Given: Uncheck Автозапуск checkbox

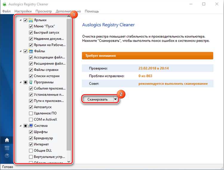Looking at the screenshot, I should (x=31, y=107).
